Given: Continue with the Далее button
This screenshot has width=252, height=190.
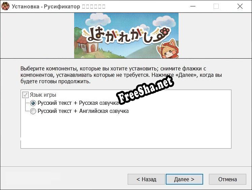Looking at the screenshot, I should (184, 179).
